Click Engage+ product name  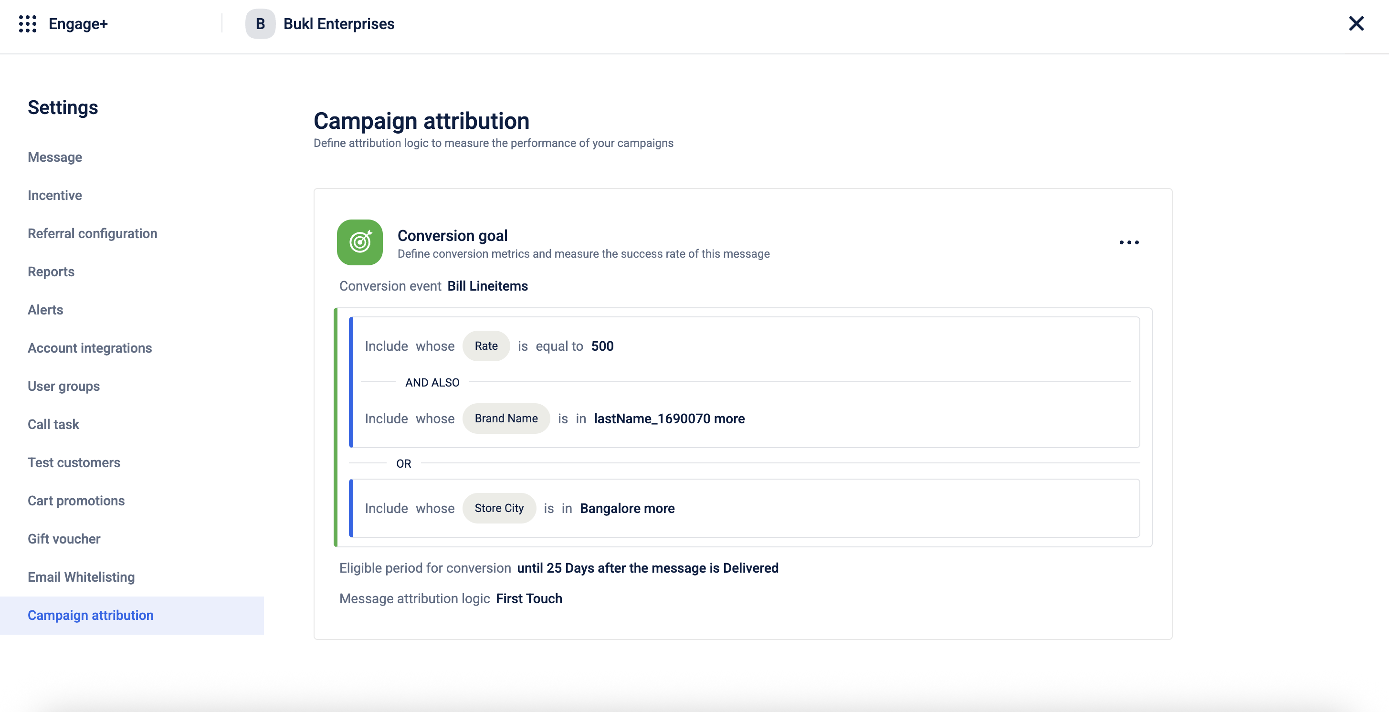click(78, 24)
